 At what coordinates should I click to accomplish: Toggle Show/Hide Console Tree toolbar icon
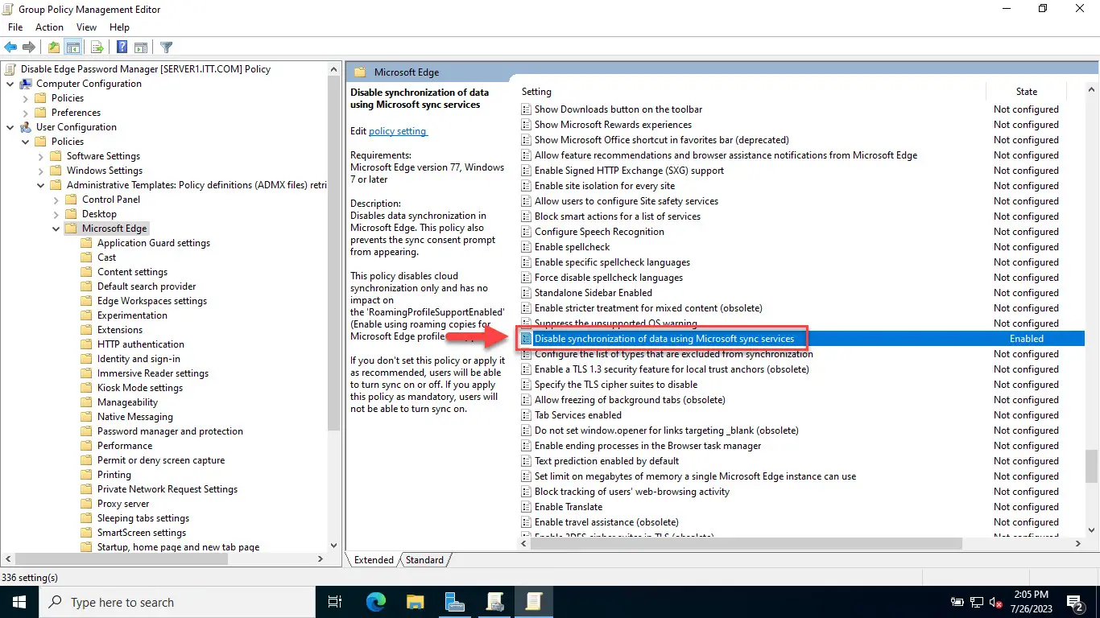pos(73,47)
